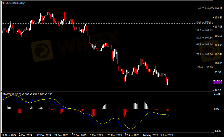Click the USDIndex,Daily chart title
The height and width of the screenshot is (137, 224).
click(x=15, y=3)
